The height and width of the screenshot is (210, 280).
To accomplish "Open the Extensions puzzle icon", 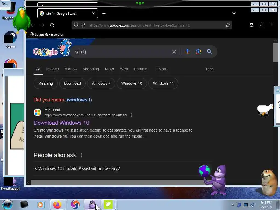I will 261,25.
